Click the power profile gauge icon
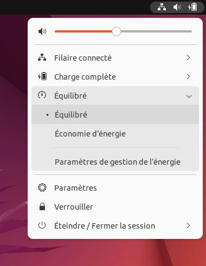The height and width of the screenshot is (266, 206). coord(42,95)
